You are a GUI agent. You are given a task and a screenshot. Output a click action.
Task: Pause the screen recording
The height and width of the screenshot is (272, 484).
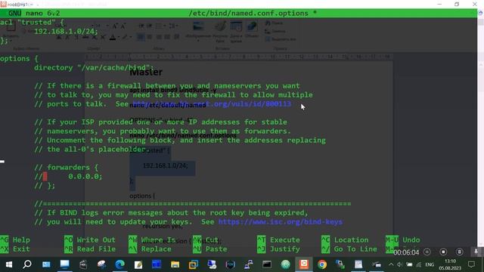tap(427, 252)
